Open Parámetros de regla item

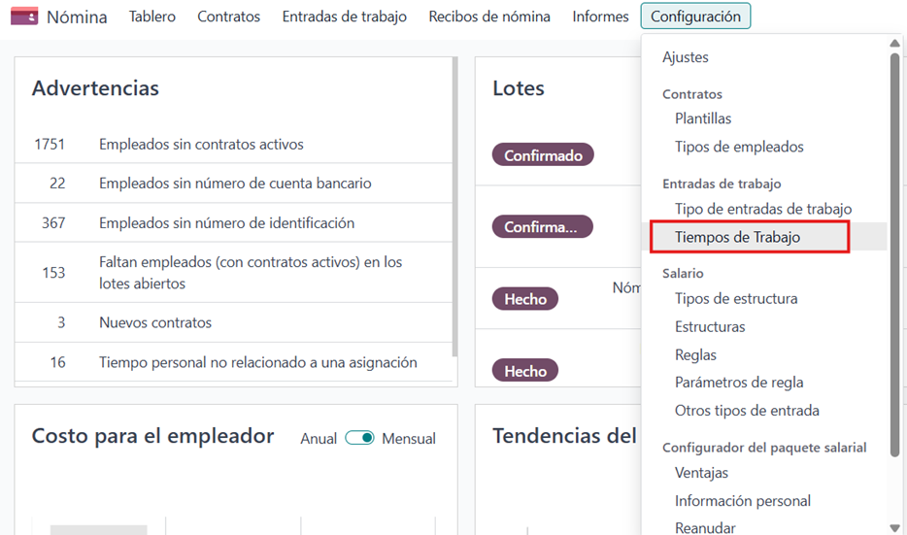coord(739,382)
